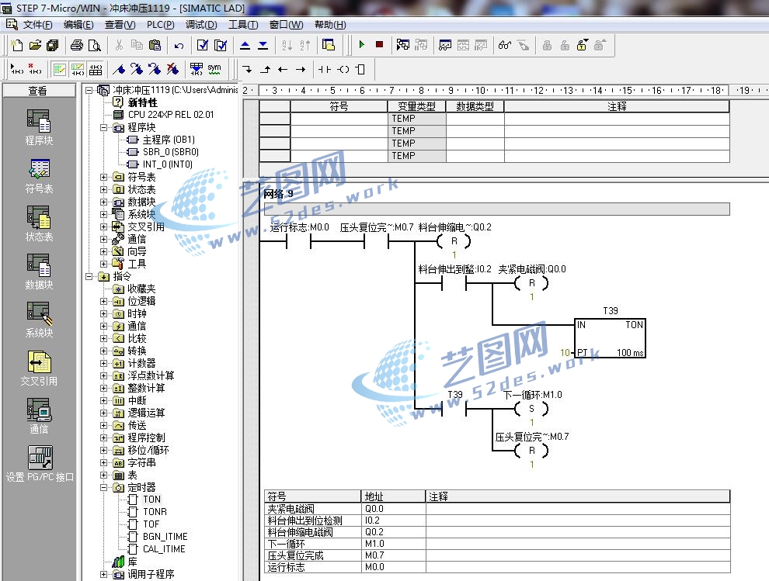This screenshot has height=581, width=769.
Task: Select 主程序 (OB1) in project tree
Action: pos(169,140)
